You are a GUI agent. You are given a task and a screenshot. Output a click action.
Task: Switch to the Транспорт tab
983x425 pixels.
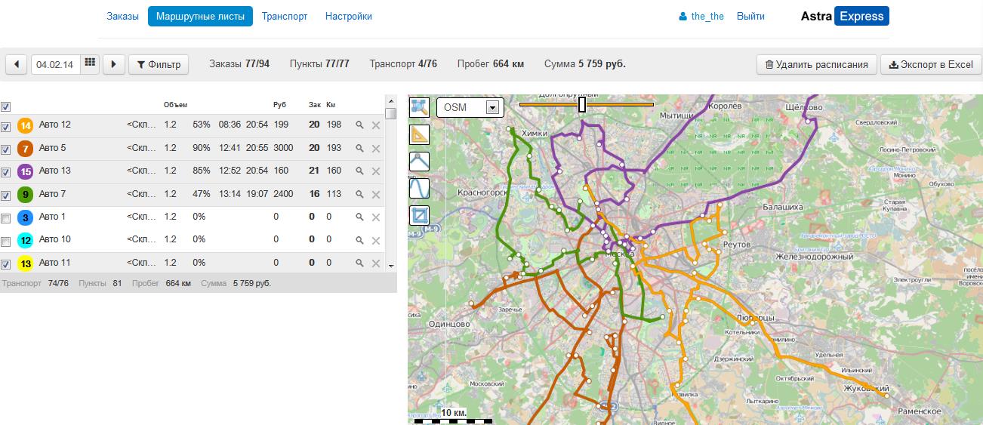pyautogui.click(x=285, y=16)
